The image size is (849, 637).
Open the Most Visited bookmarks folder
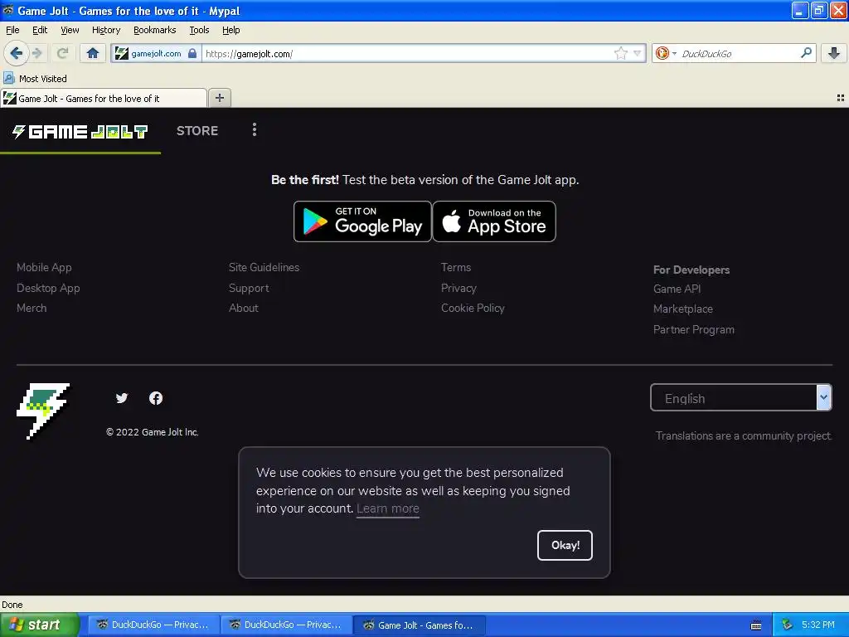point(36,79)
